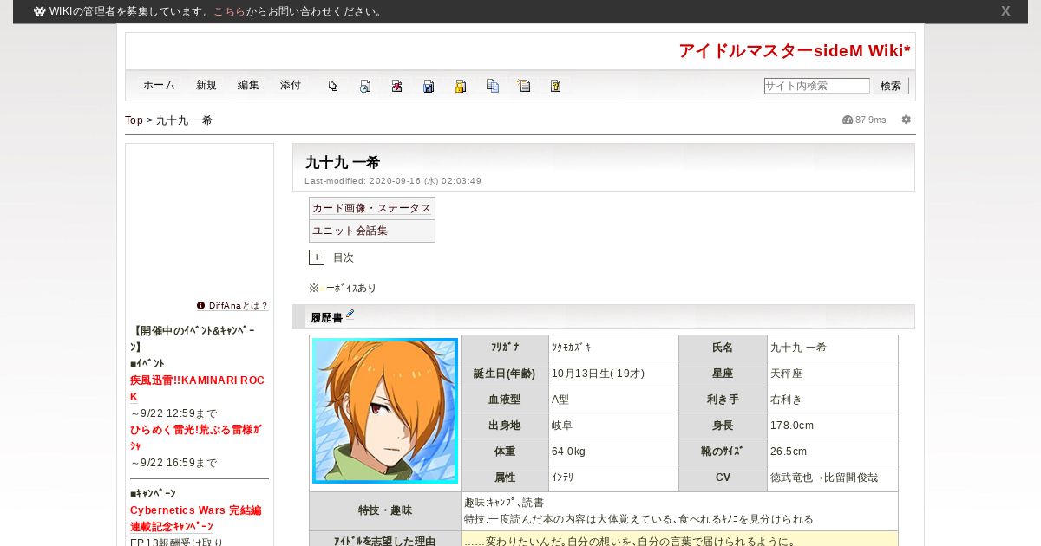
Task: Open the 添付 menu item
Action: click(291, 85)
